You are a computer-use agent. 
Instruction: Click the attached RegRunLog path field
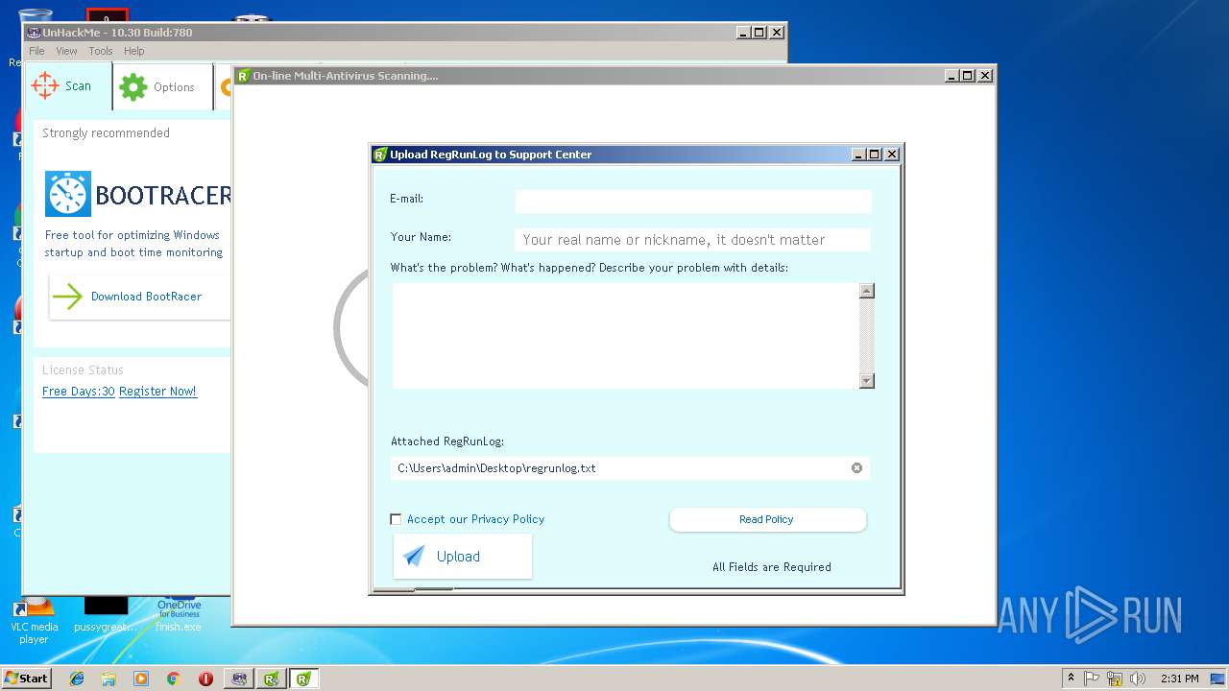631,468
